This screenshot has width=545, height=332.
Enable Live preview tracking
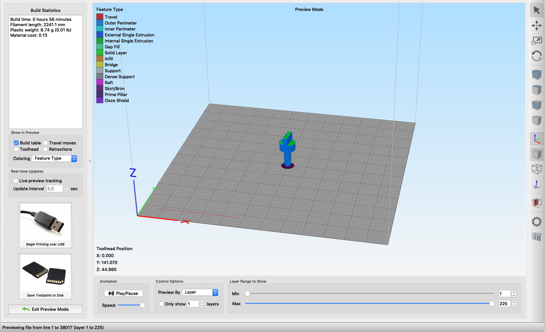[x=16, y=181]
